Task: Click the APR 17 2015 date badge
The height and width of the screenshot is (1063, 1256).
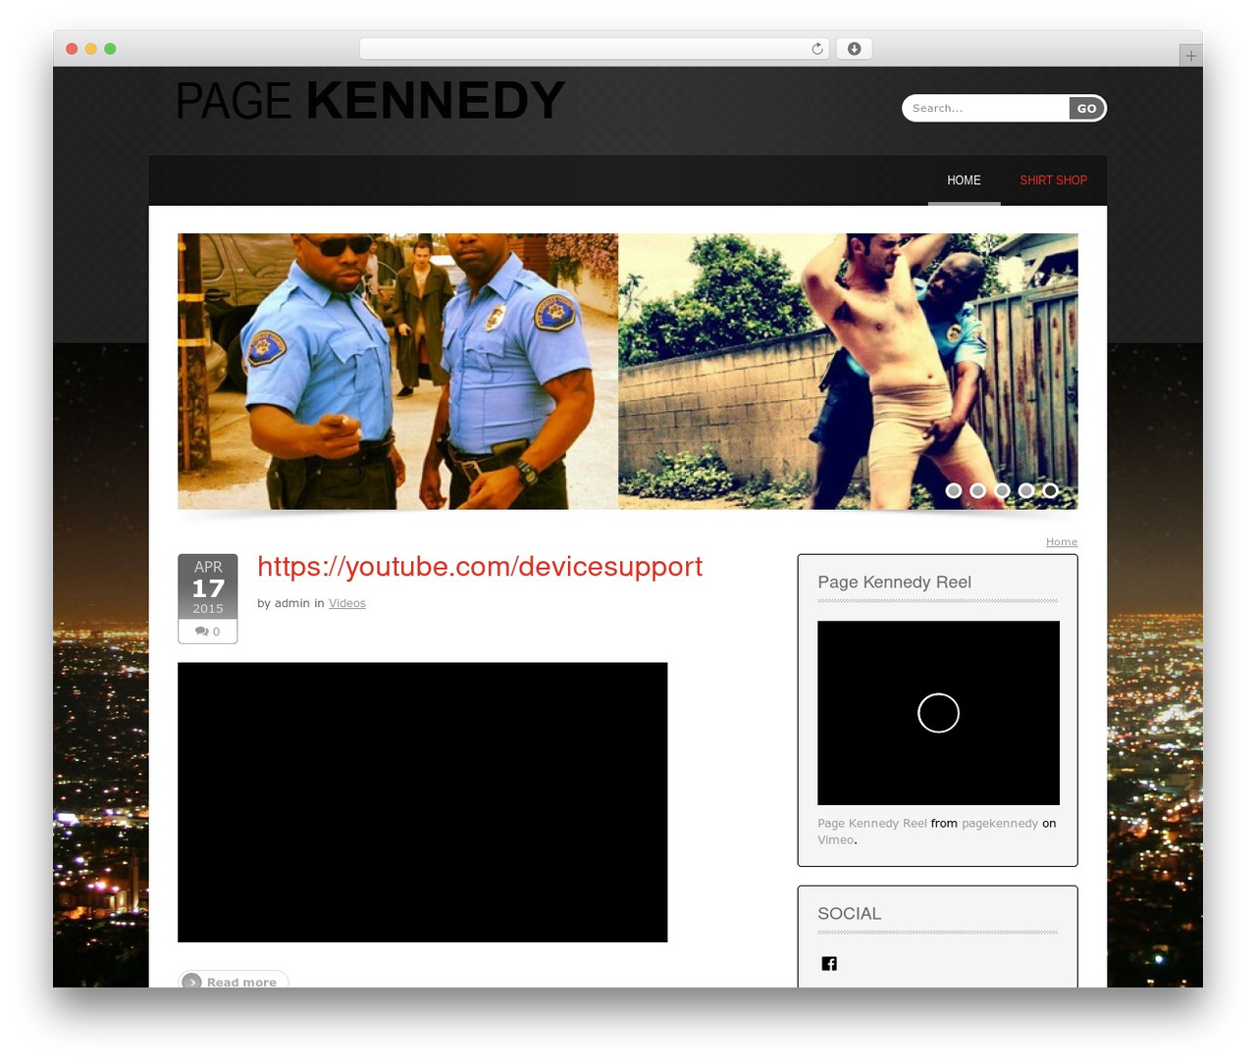Action: click(208, 586)
